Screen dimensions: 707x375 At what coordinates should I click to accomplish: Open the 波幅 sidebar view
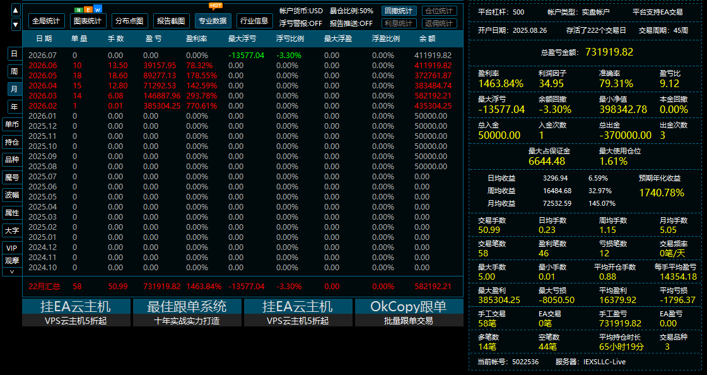point(12,195)
